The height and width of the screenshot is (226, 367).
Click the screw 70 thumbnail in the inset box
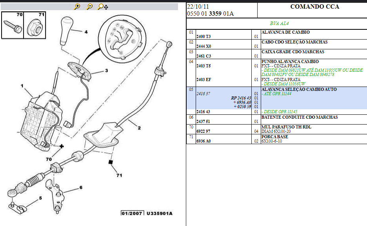point(13,27)
